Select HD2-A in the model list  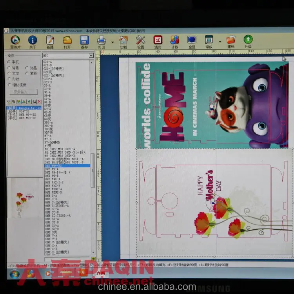(49, 122)
